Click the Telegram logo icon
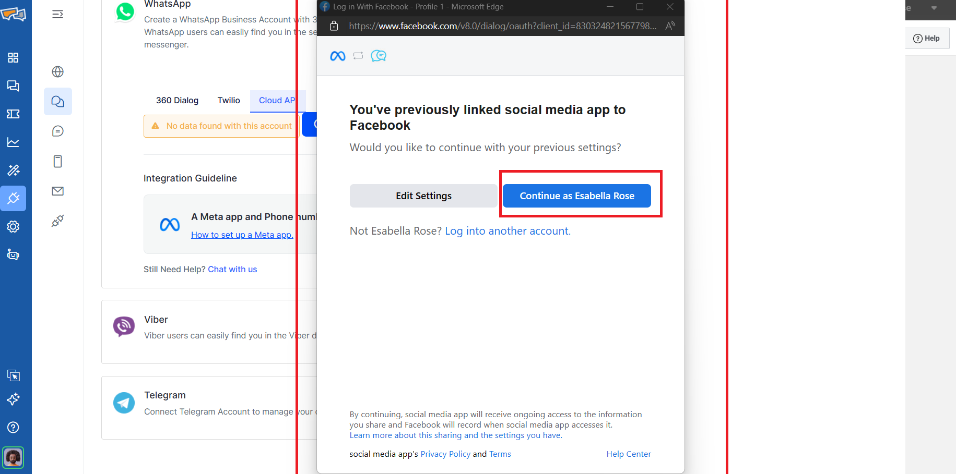This screenshot has height=474, width=956. tap(124, 403)
